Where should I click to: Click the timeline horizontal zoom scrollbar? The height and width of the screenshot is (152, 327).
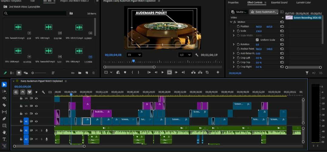point(49,146)
